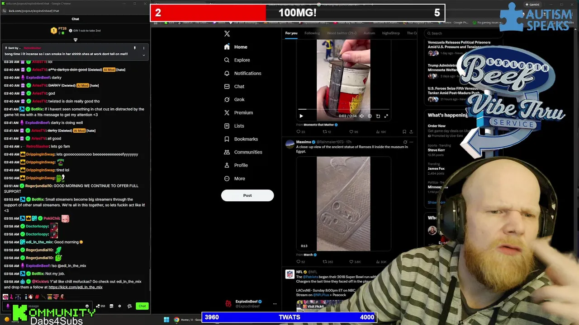Repost the Moments that Matter video post
This screenshot has height=325, width=579.
pos(327,132)
